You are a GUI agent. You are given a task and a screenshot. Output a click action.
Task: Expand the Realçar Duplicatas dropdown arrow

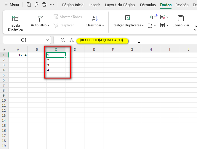coord(143,25)
